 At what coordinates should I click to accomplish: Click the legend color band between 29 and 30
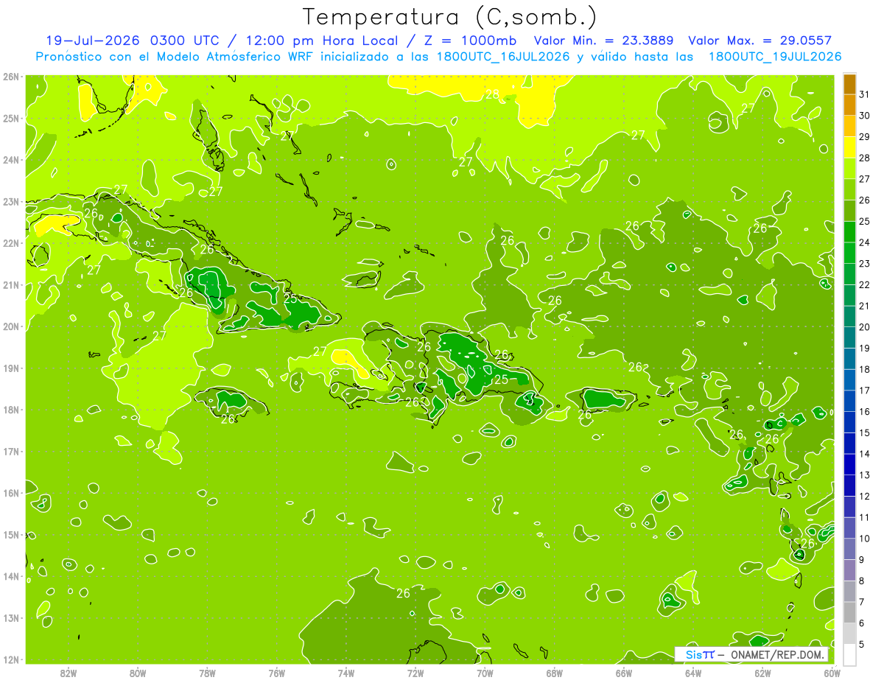pos(849,126)
